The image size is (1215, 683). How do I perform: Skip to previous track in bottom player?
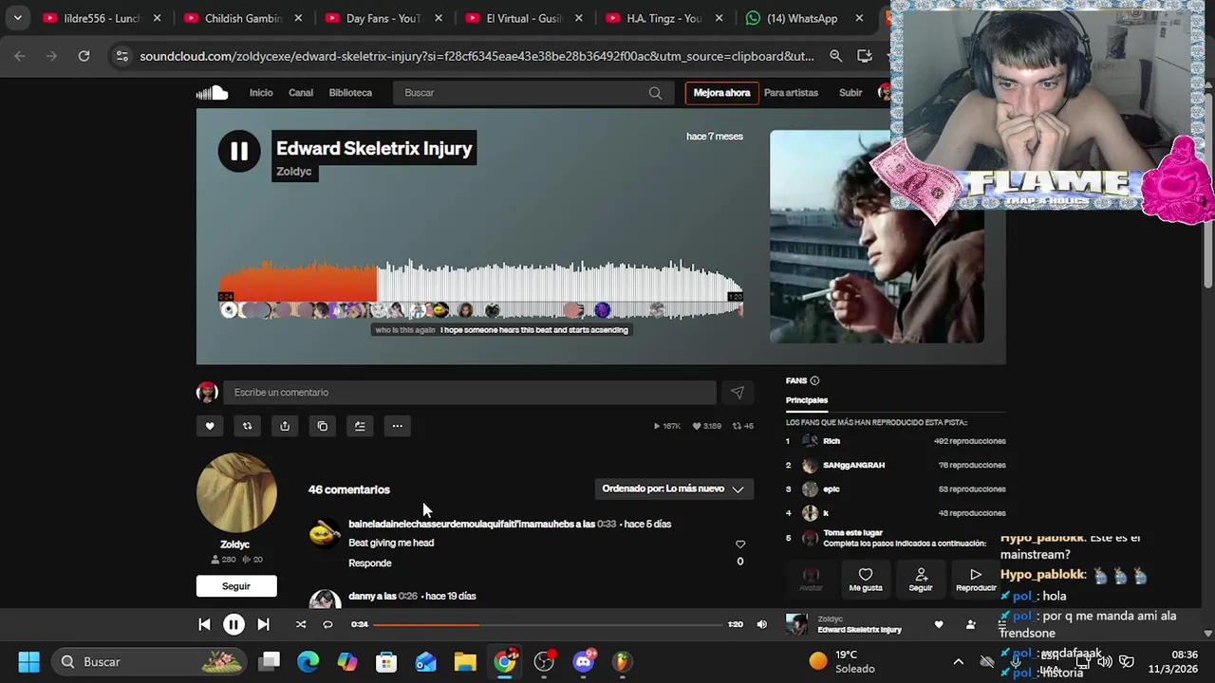(x=204, y=624)
